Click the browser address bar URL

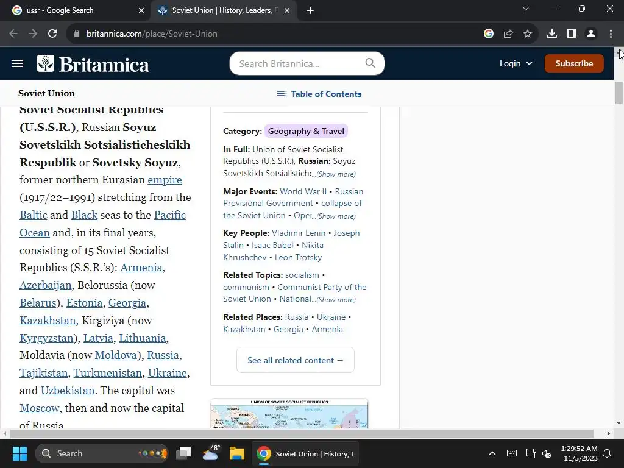pyautogui.click(x=152, y=34)
